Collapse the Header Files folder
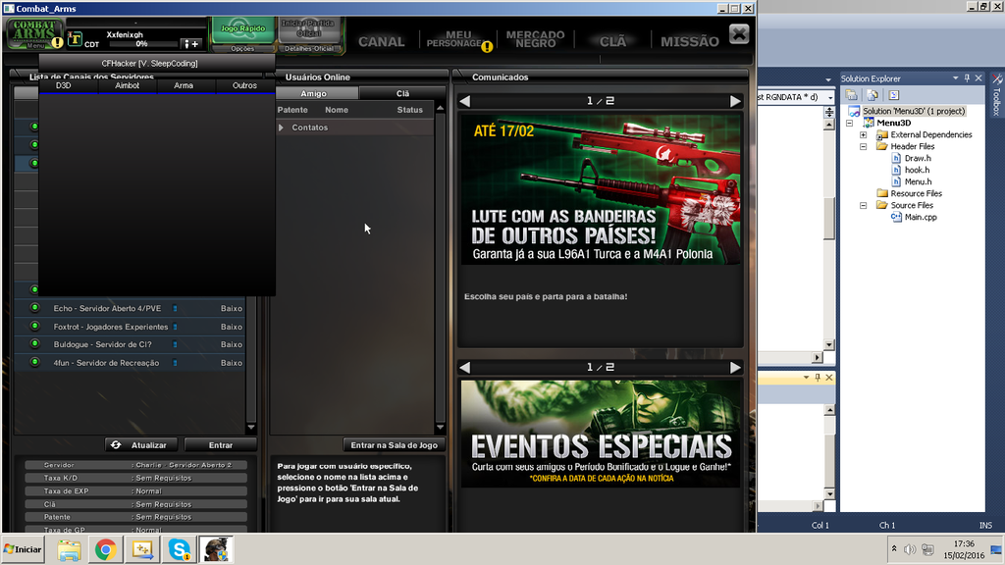1005x565 pixels. click(864, 146)
